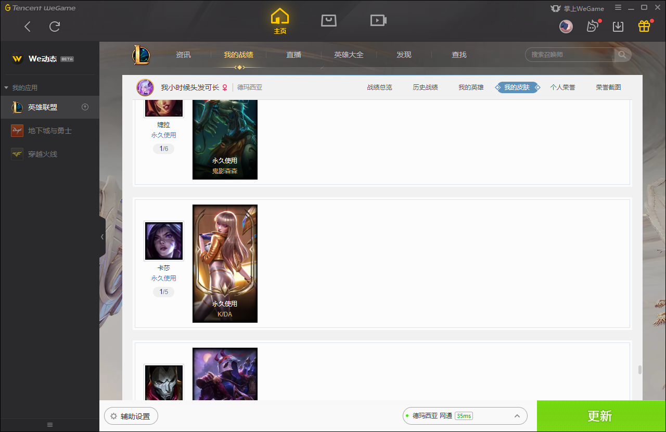This screenshot has height=432, width=666.
Task: Open the rabbit mascot messages icon
Action: (x=593, y=26)
